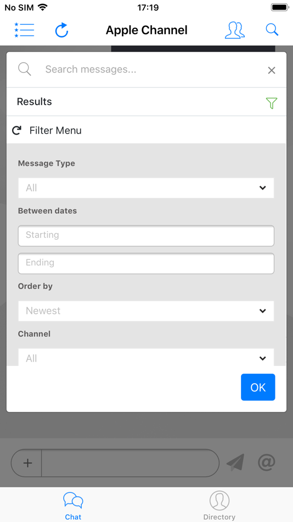Confirm filters with OK button
This screenshot has width=293, height=522.
pyautogui.click(x=258, y=387)
